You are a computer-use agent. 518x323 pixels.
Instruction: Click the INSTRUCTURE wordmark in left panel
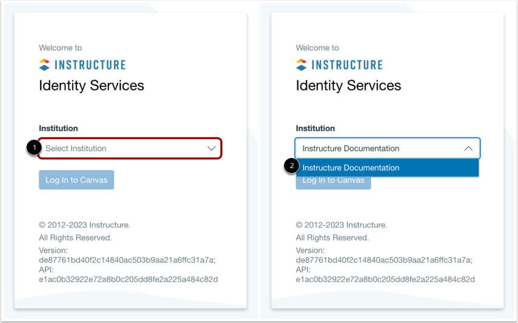click(90, 65)
